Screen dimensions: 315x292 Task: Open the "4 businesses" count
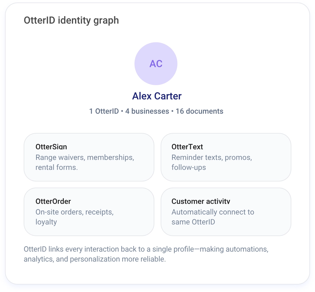tap(147, 111)
